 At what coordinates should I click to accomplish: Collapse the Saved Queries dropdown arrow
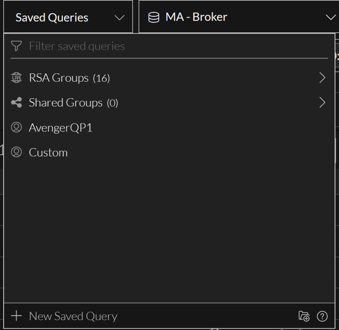[119, 18]
